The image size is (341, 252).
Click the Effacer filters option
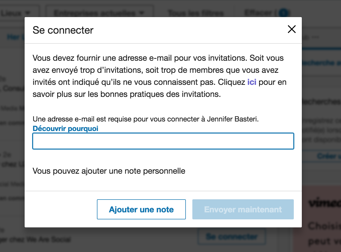coord(258,13)
